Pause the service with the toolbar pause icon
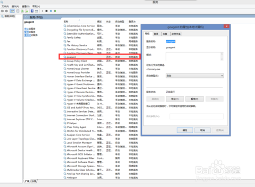Image resolution: width=255 pixels, height=187 pixels. pos(50,11)
